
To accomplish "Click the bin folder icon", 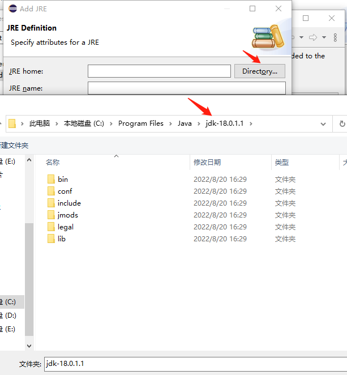I will (x=51, y=179).
